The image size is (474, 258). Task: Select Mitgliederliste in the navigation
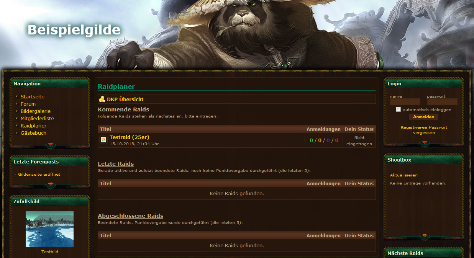coord(37,118)
